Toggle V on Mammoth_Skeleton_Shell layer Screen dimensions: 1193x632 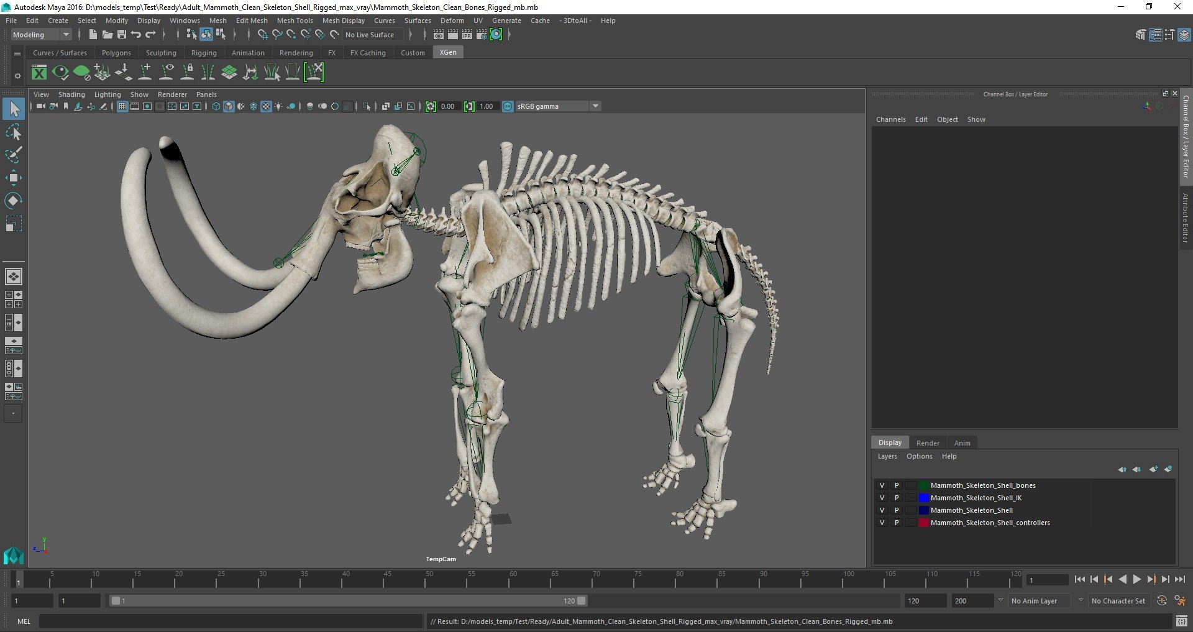882,510
